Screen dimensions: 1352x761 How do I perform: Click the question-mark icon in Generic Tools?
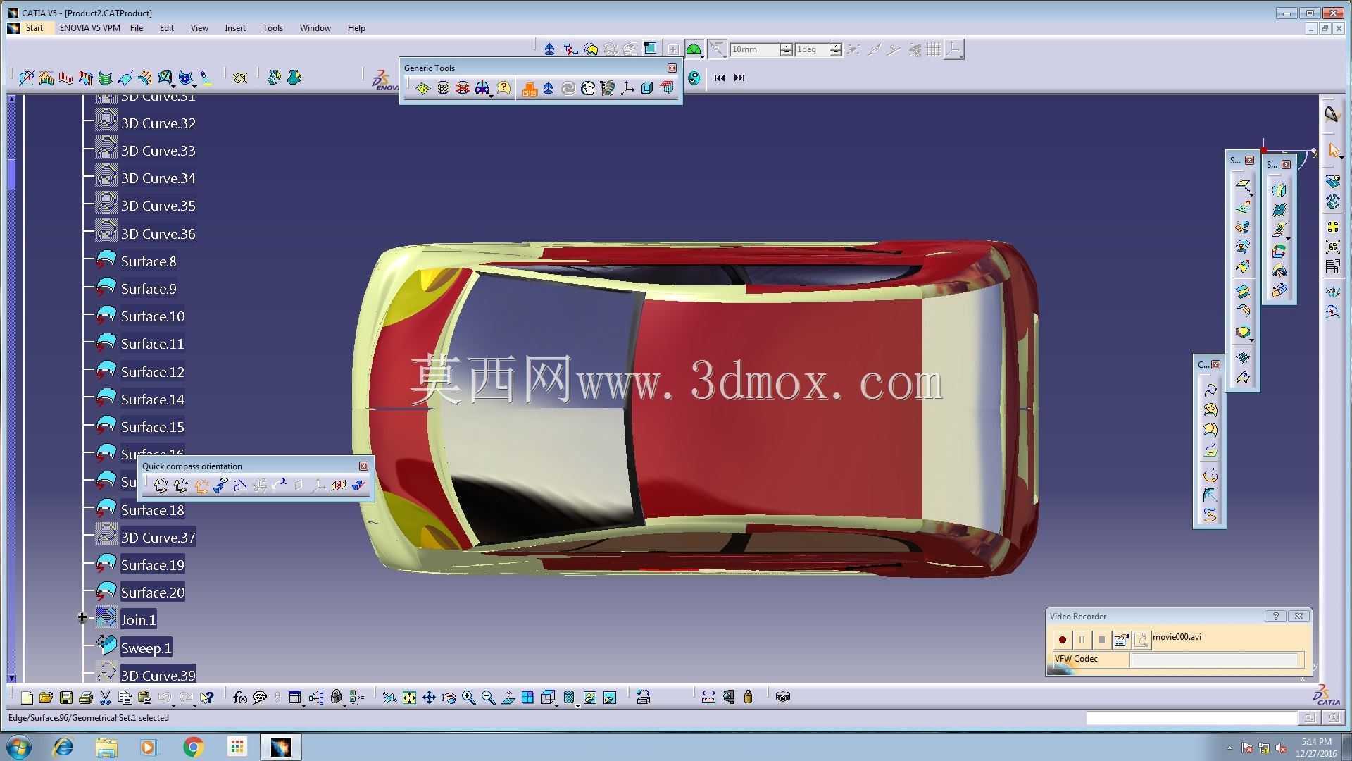point(503,88)
